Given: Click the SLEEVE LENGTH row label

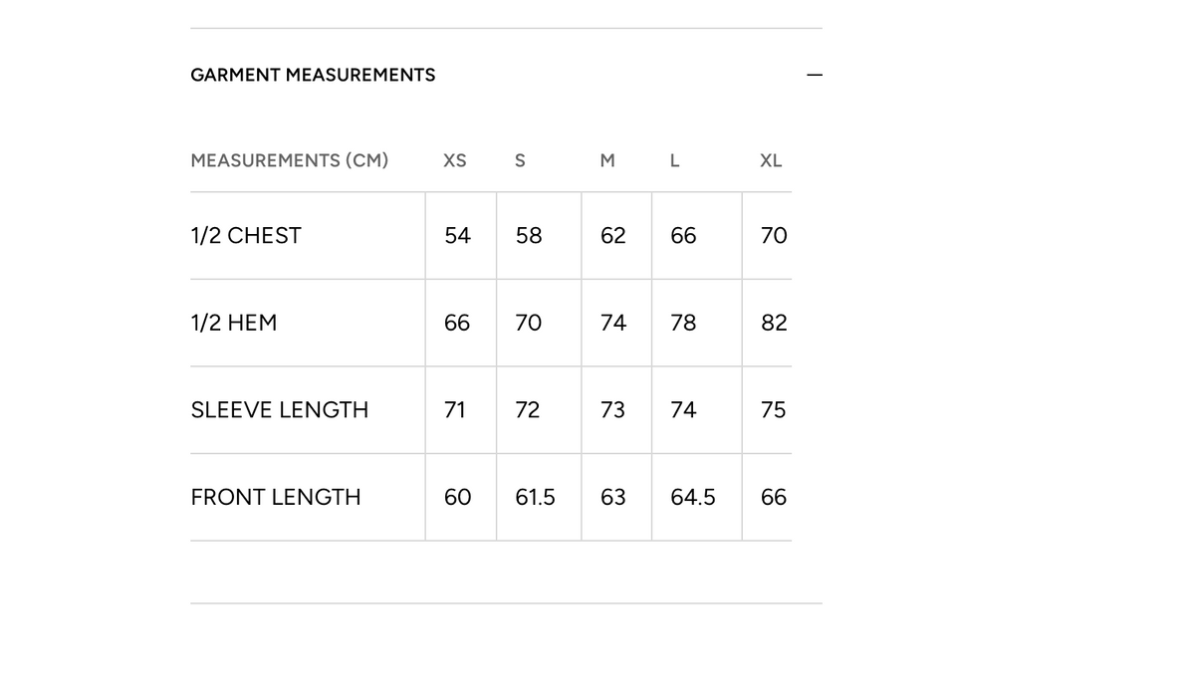Looking at the screenshot, I should (280, 410).
